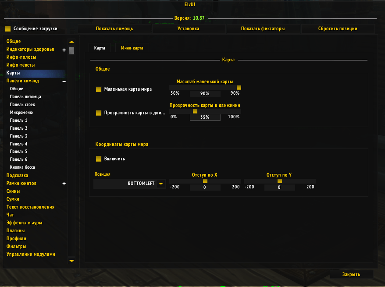Click the Закрыть button
The width and height of the screenshot is (385, 287).
[351, 274]
